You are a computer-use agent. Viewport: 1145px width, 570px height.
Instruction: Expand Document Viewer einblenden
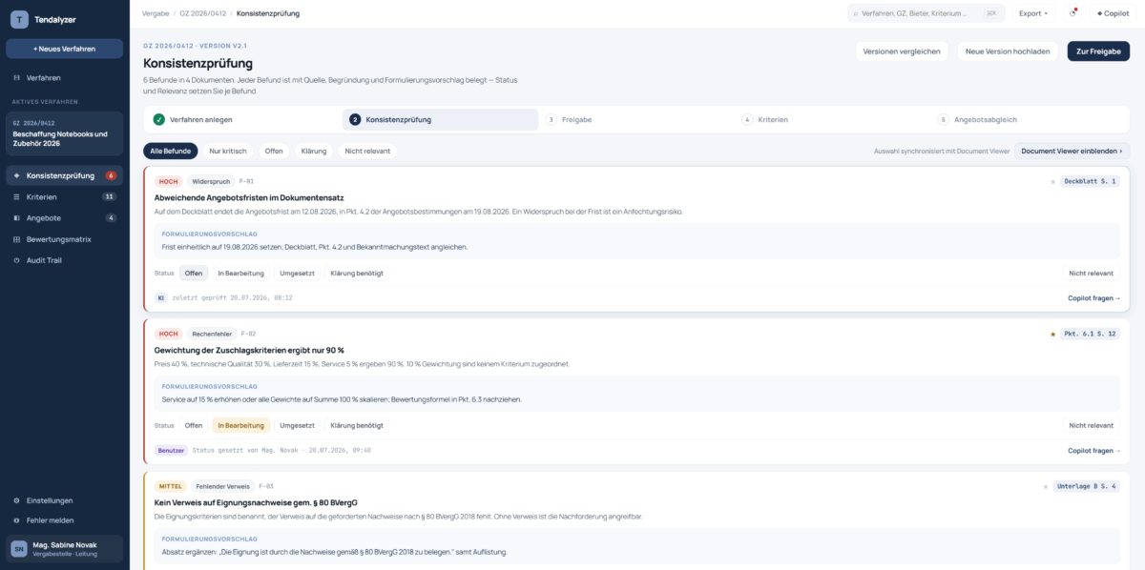coord(1072,151)
